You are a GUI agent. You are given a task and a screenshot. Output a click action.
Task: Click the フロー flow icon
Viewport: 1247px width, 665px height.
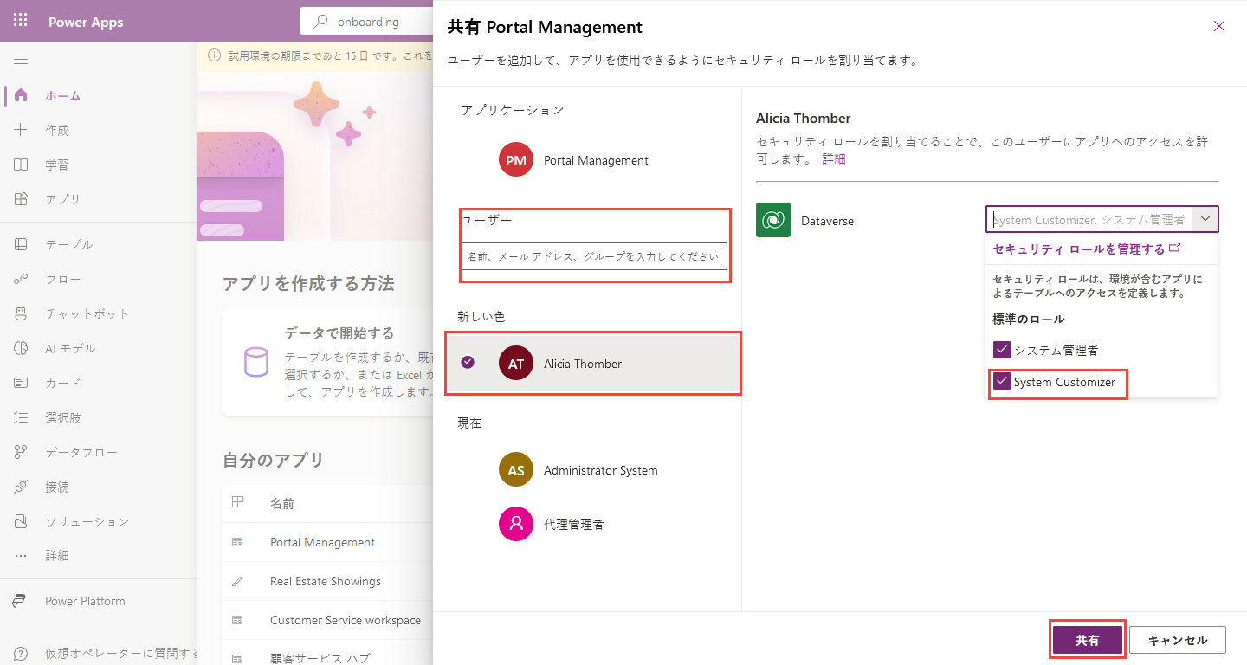tap(21, 279)
